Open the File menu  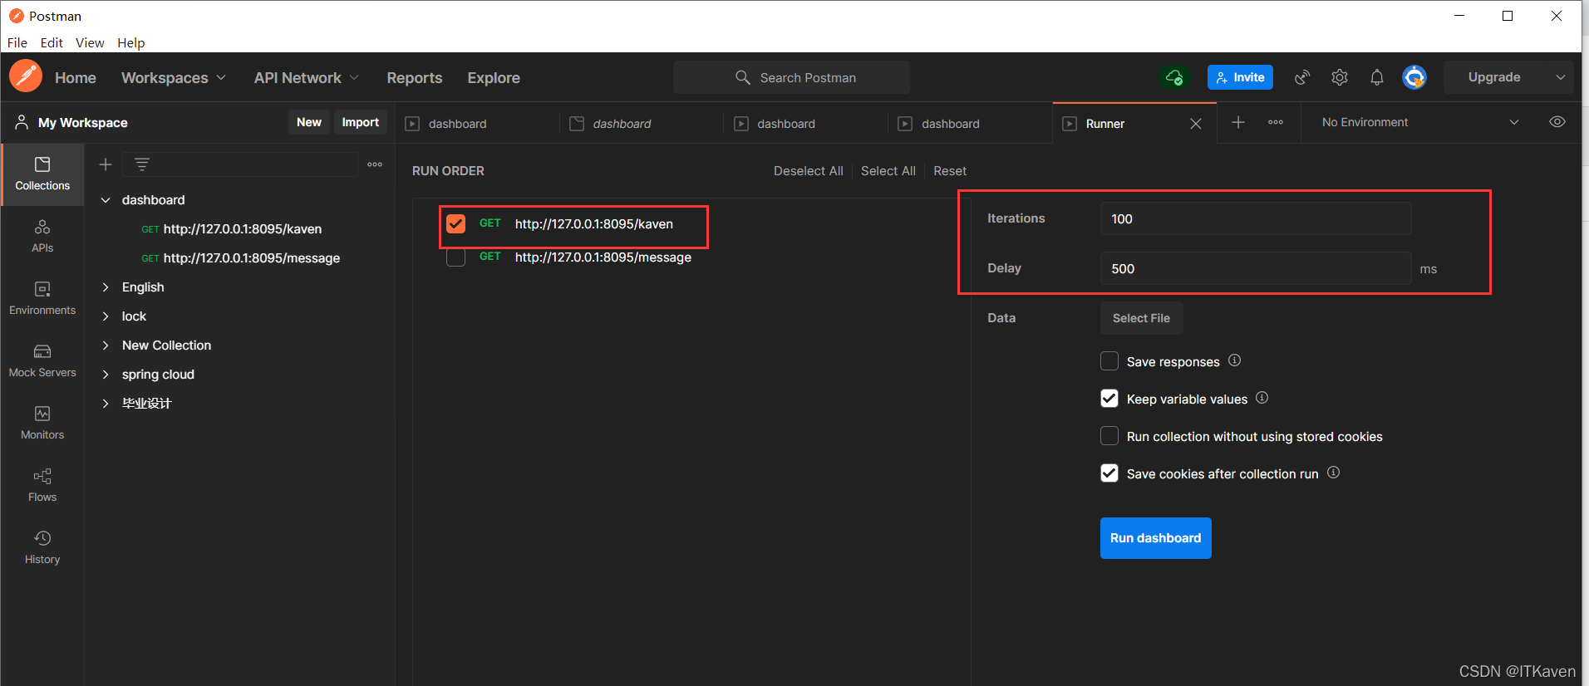pyautogui.click(x=17, y=42)
